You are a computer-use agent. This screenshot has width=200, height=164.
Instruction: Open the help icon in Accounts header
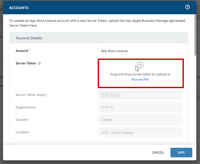[x=187, y=7]
